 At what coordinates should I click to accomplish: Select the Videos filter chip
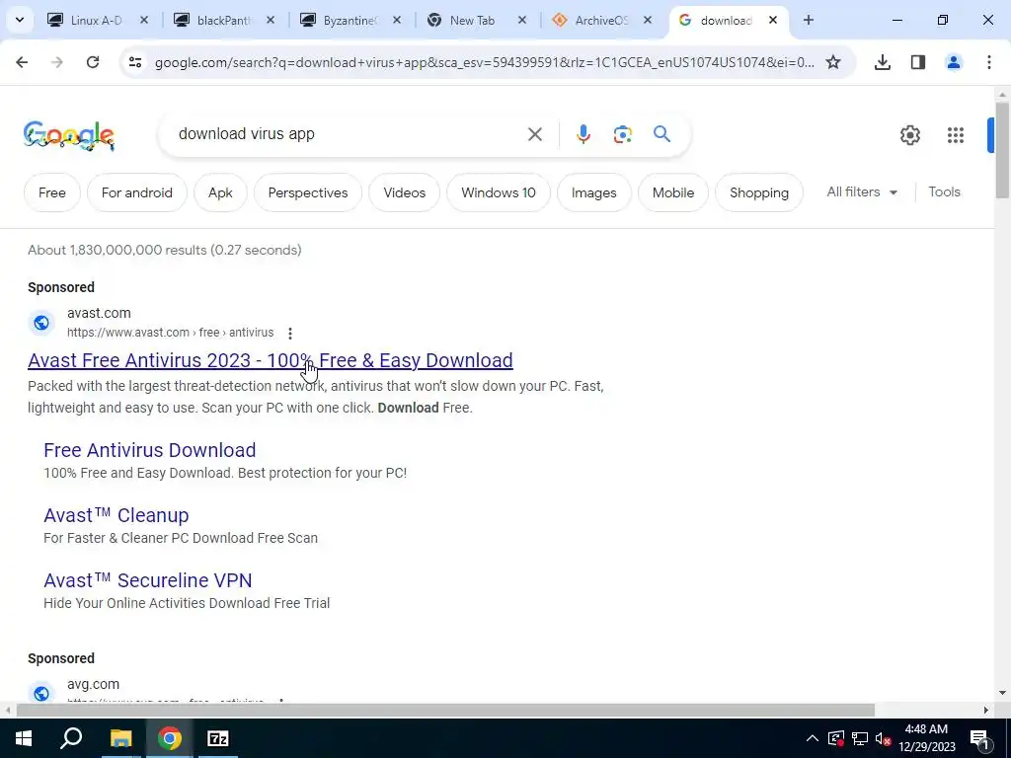(404, 192)
